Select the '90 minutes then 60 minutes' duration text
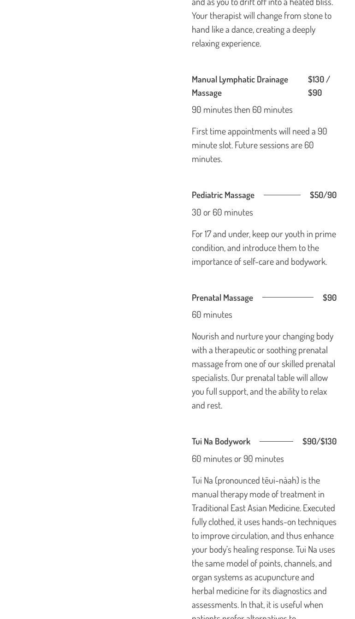355x619 pixels. 242,110
